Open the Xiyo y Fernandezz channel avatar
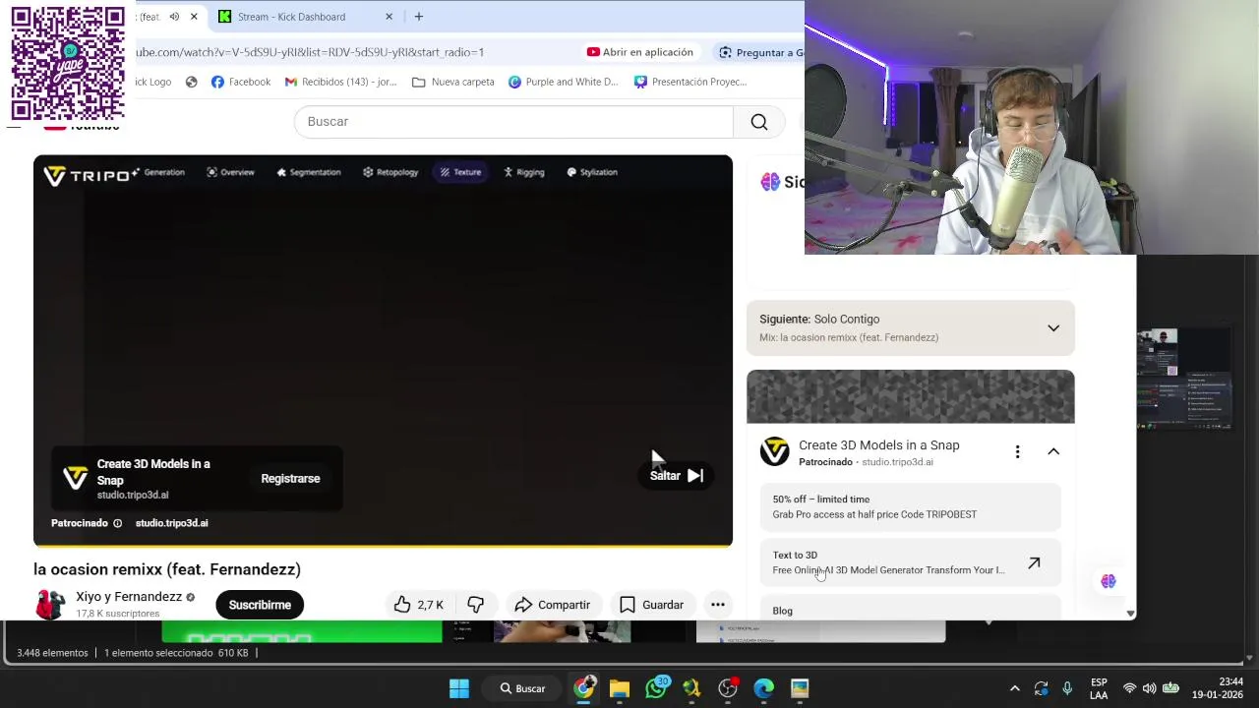The width and height of the screenshot is (1259, 708). coord(49,604)
